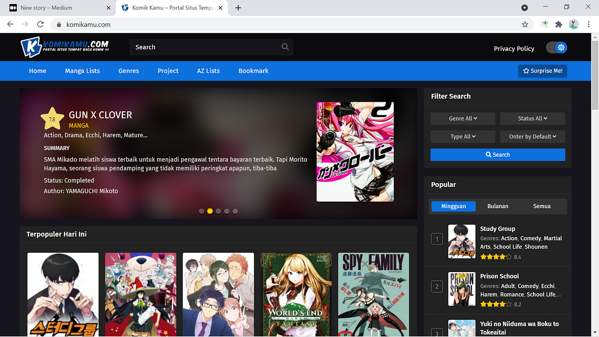Viewport: 599px width, 337px height.
Task: Open the browser extensions puzzle icon
Action: pyautogui.click(x=559, y=24)
